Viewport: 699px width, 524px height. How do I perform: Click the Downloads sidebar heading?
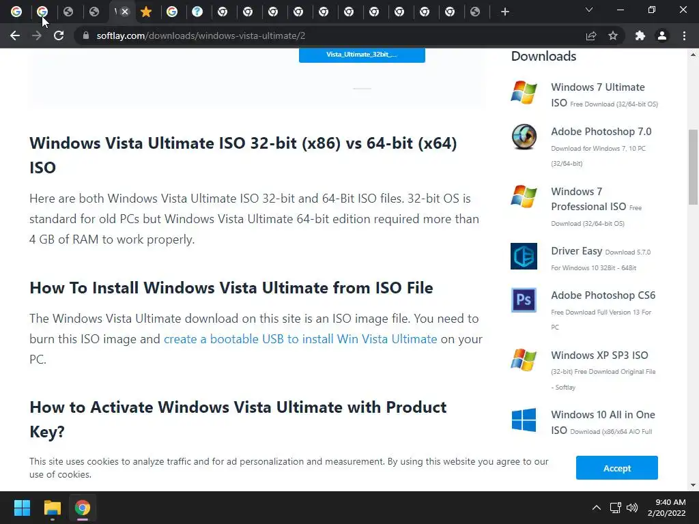tap(543, 56)
